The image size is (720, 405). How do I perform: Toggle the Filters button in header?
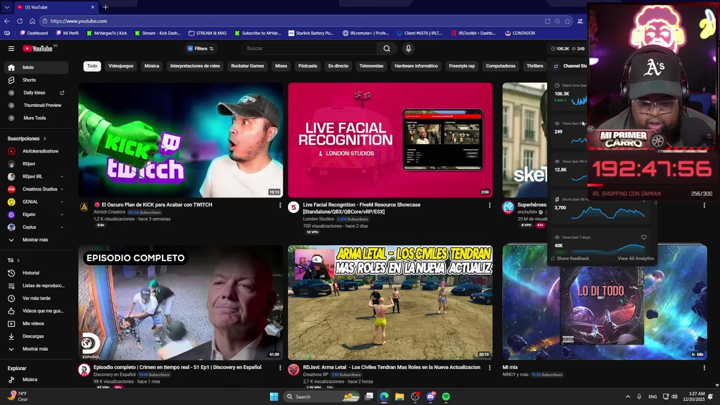tap(200, 48)
